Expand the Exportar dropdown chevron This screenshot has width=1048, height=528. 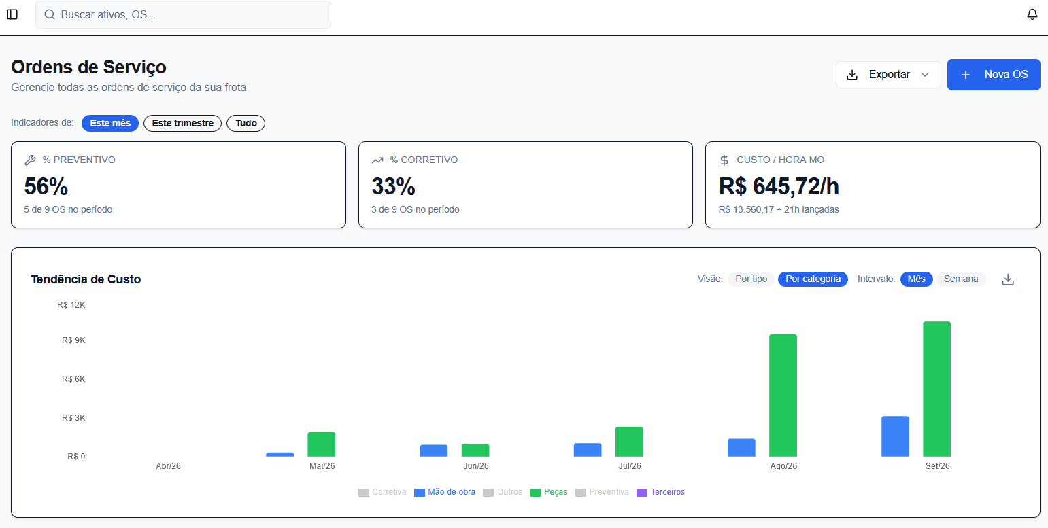coord(925,75)
